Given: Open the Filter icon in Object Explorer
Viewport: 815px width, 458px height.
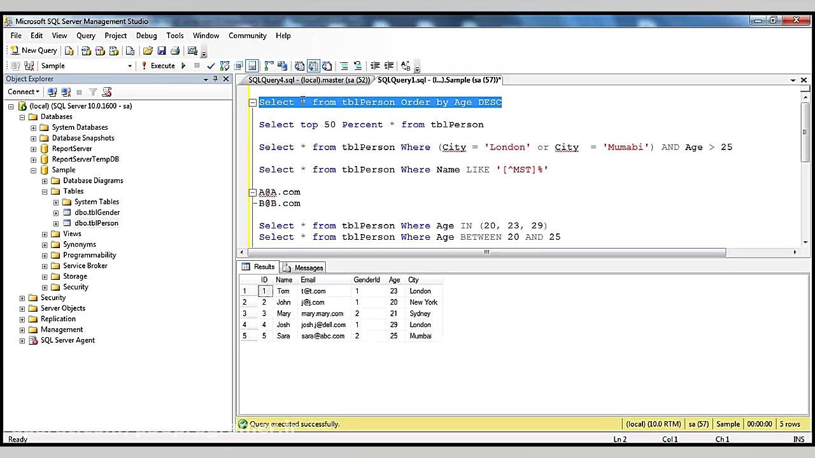Looking at the screenshot, I should coord(92,92).
